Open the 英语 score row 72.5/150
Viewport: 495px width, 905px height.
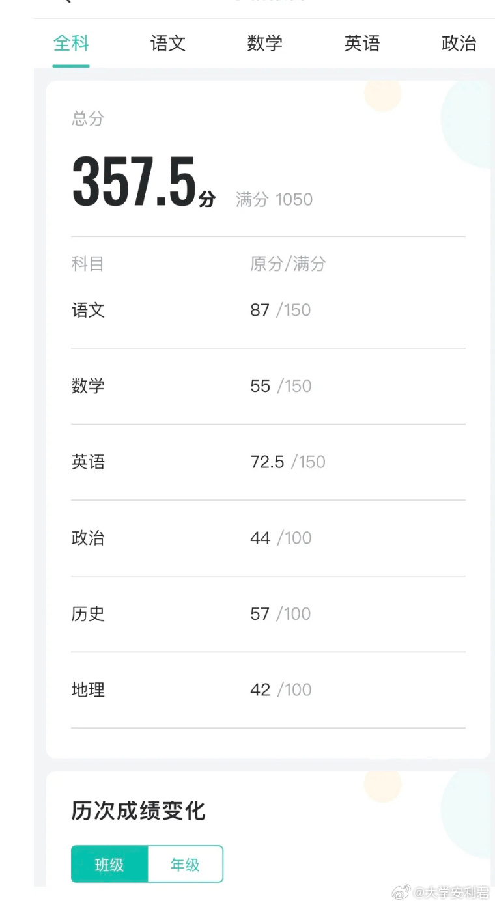268,462
